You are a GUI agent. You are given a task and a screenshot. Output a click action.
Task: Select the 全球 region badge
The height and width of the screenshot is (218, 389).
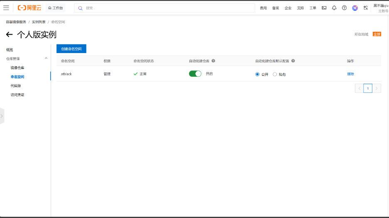pos(377,34)
